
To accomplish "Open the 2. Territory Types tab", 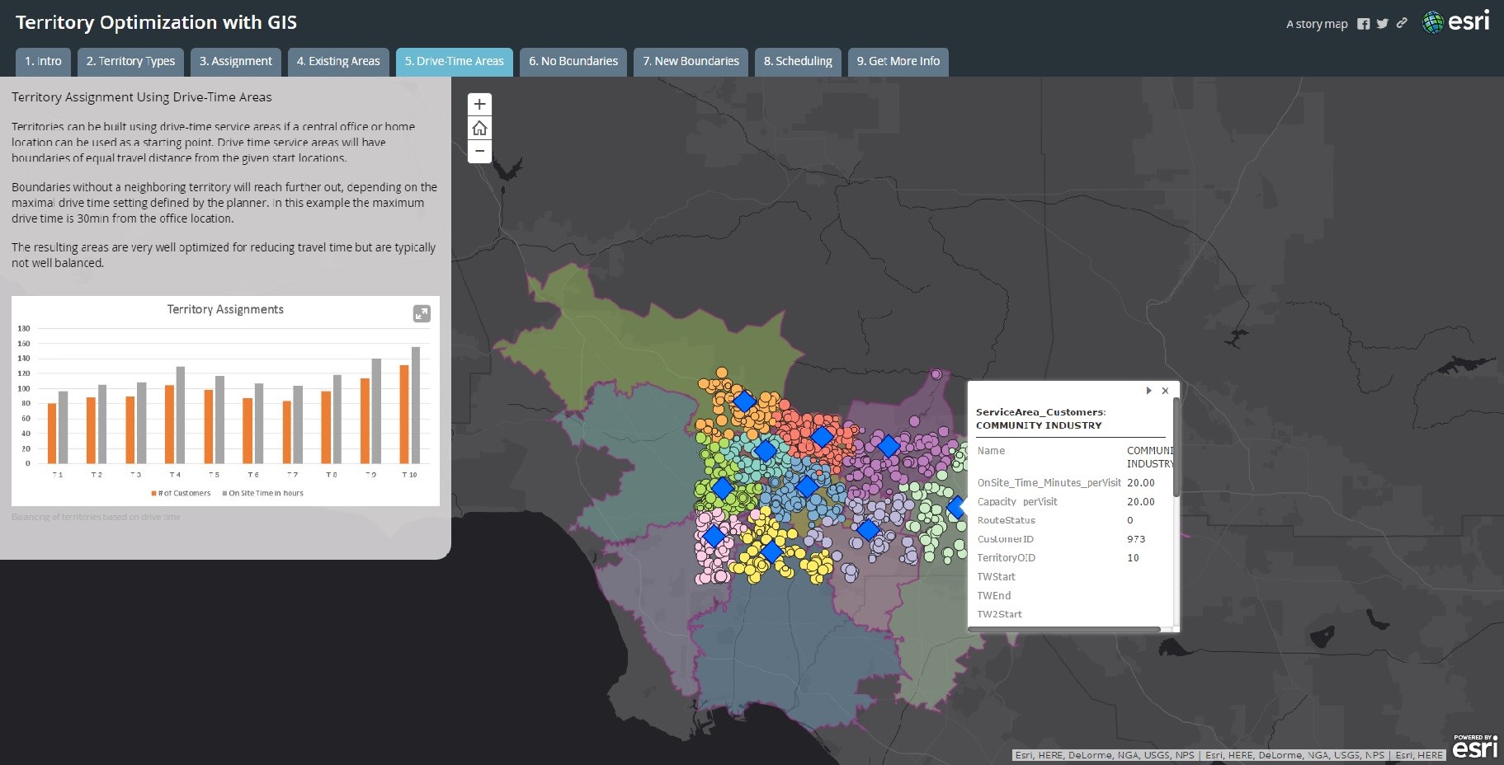I will coord(130,62).
